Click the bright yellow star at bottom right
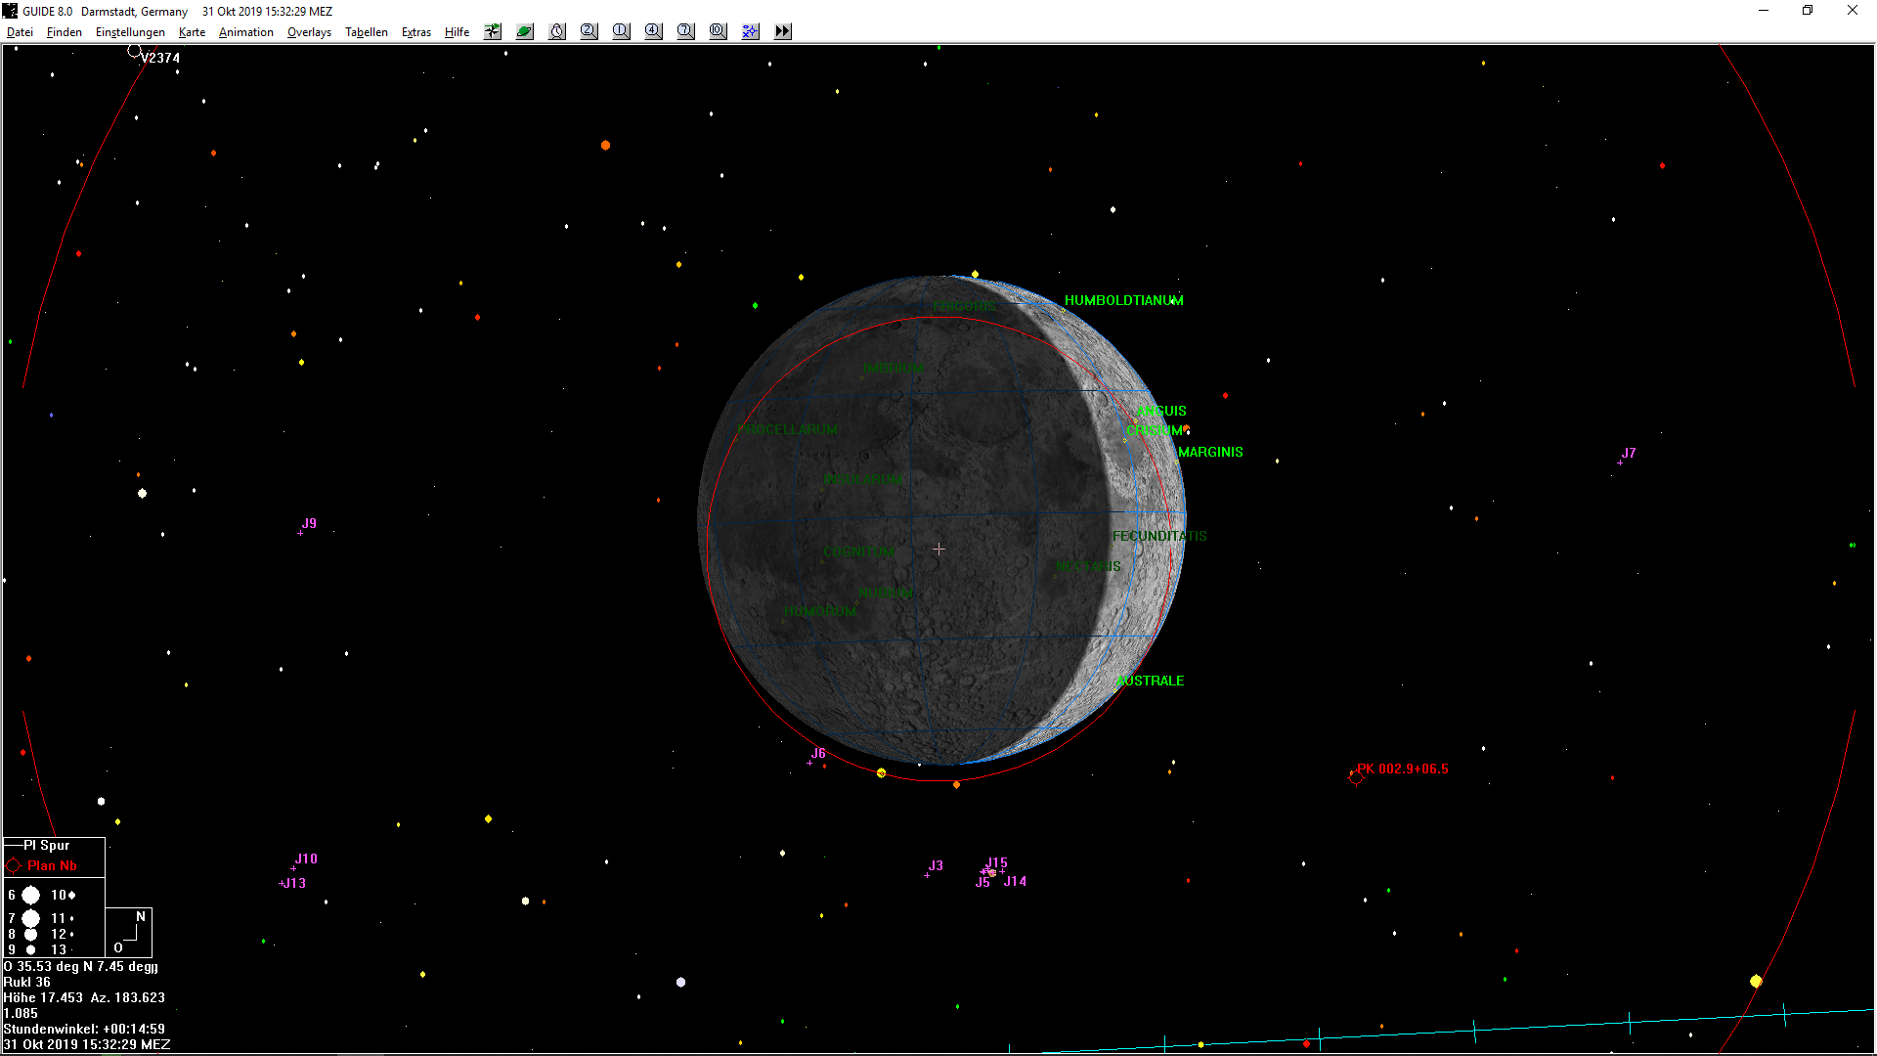This screenshot has height=1056, width=1877. pyautogui.click(x=1756, y=981)
